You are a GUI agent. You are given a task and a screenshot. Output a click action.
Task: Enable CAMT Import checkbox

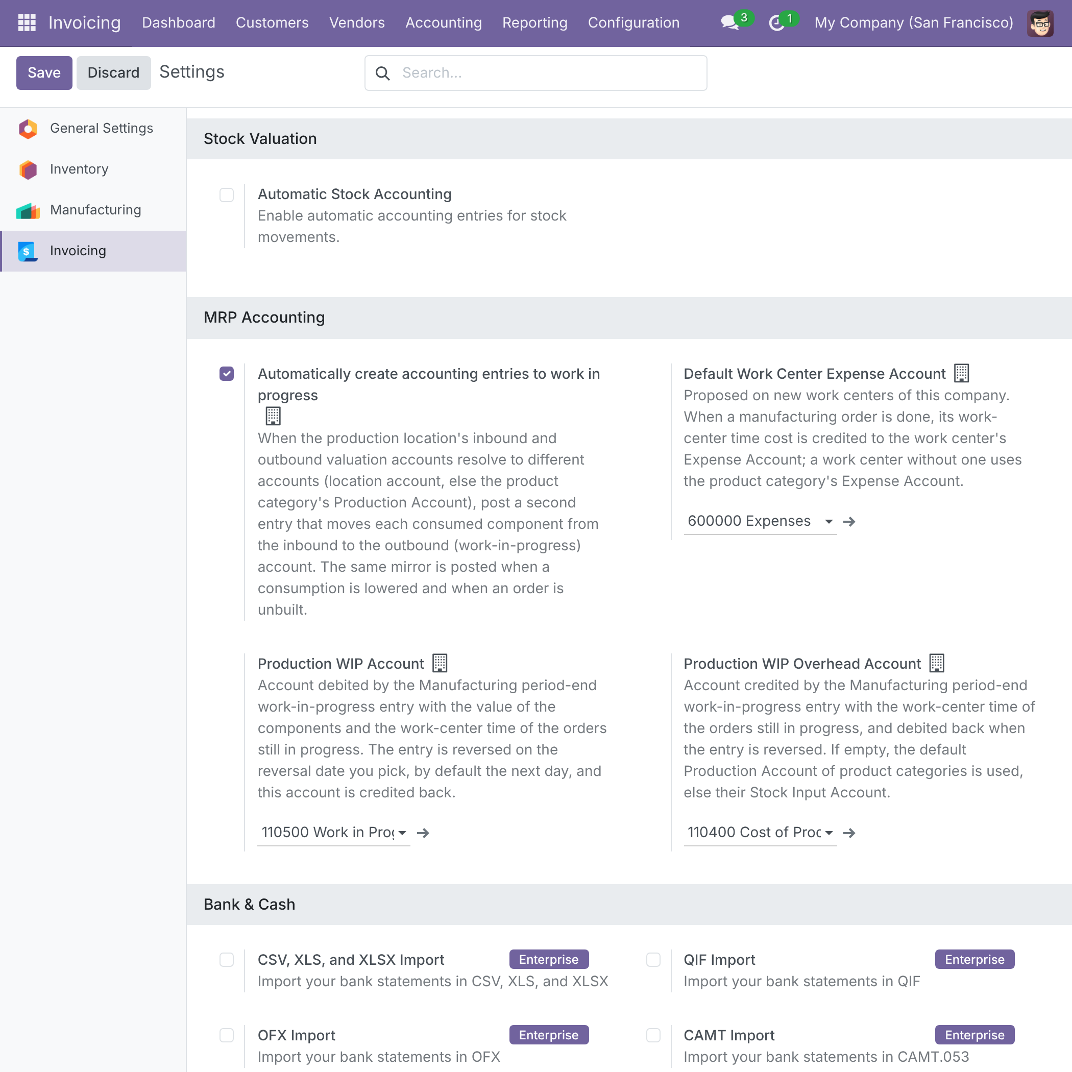pyautogui.click(x=653, y=1035)
